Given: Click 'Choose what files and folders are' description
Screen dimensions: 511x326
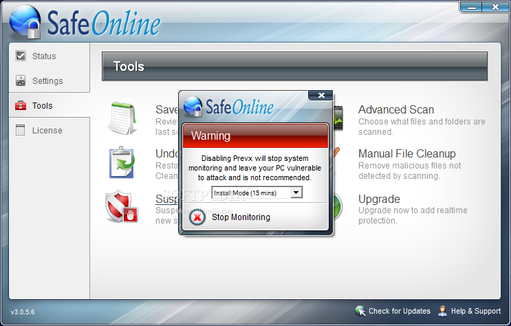Looking at the screenshot, I should click(x=422, y=122).
